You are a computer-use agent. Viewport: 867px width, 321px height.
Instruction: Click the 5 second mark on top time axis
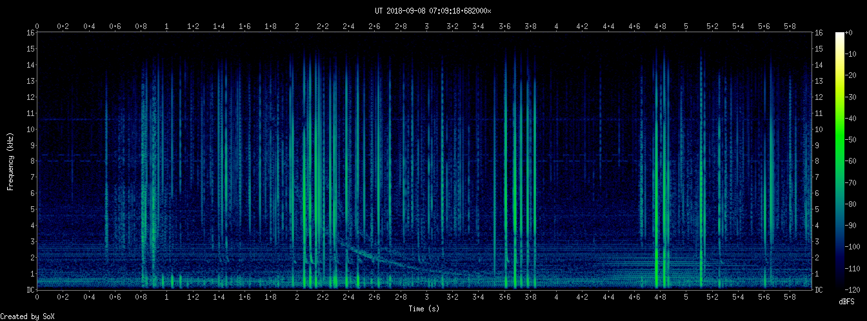pyautogui.click(x=686, y=26)
